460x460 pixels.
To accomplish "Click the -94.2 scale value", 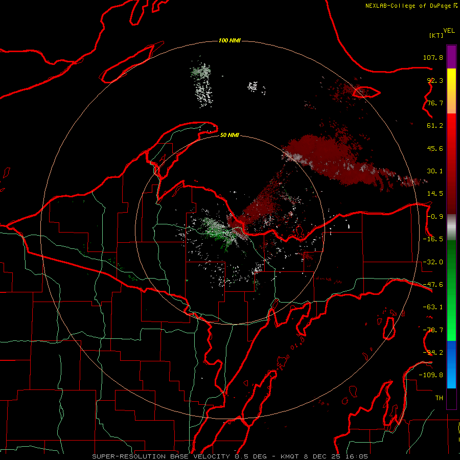I will [433, 353].
